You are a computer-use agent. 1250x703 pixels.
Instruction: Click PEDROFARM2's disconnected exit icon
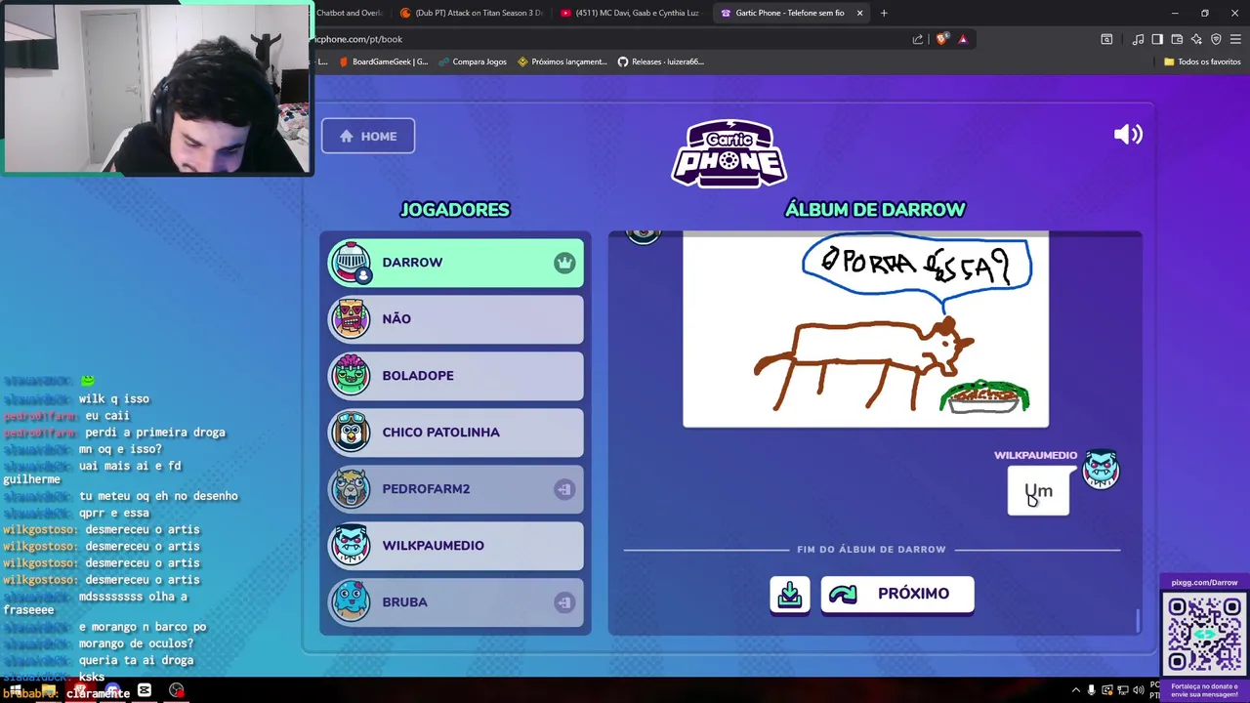pos(564,489)
